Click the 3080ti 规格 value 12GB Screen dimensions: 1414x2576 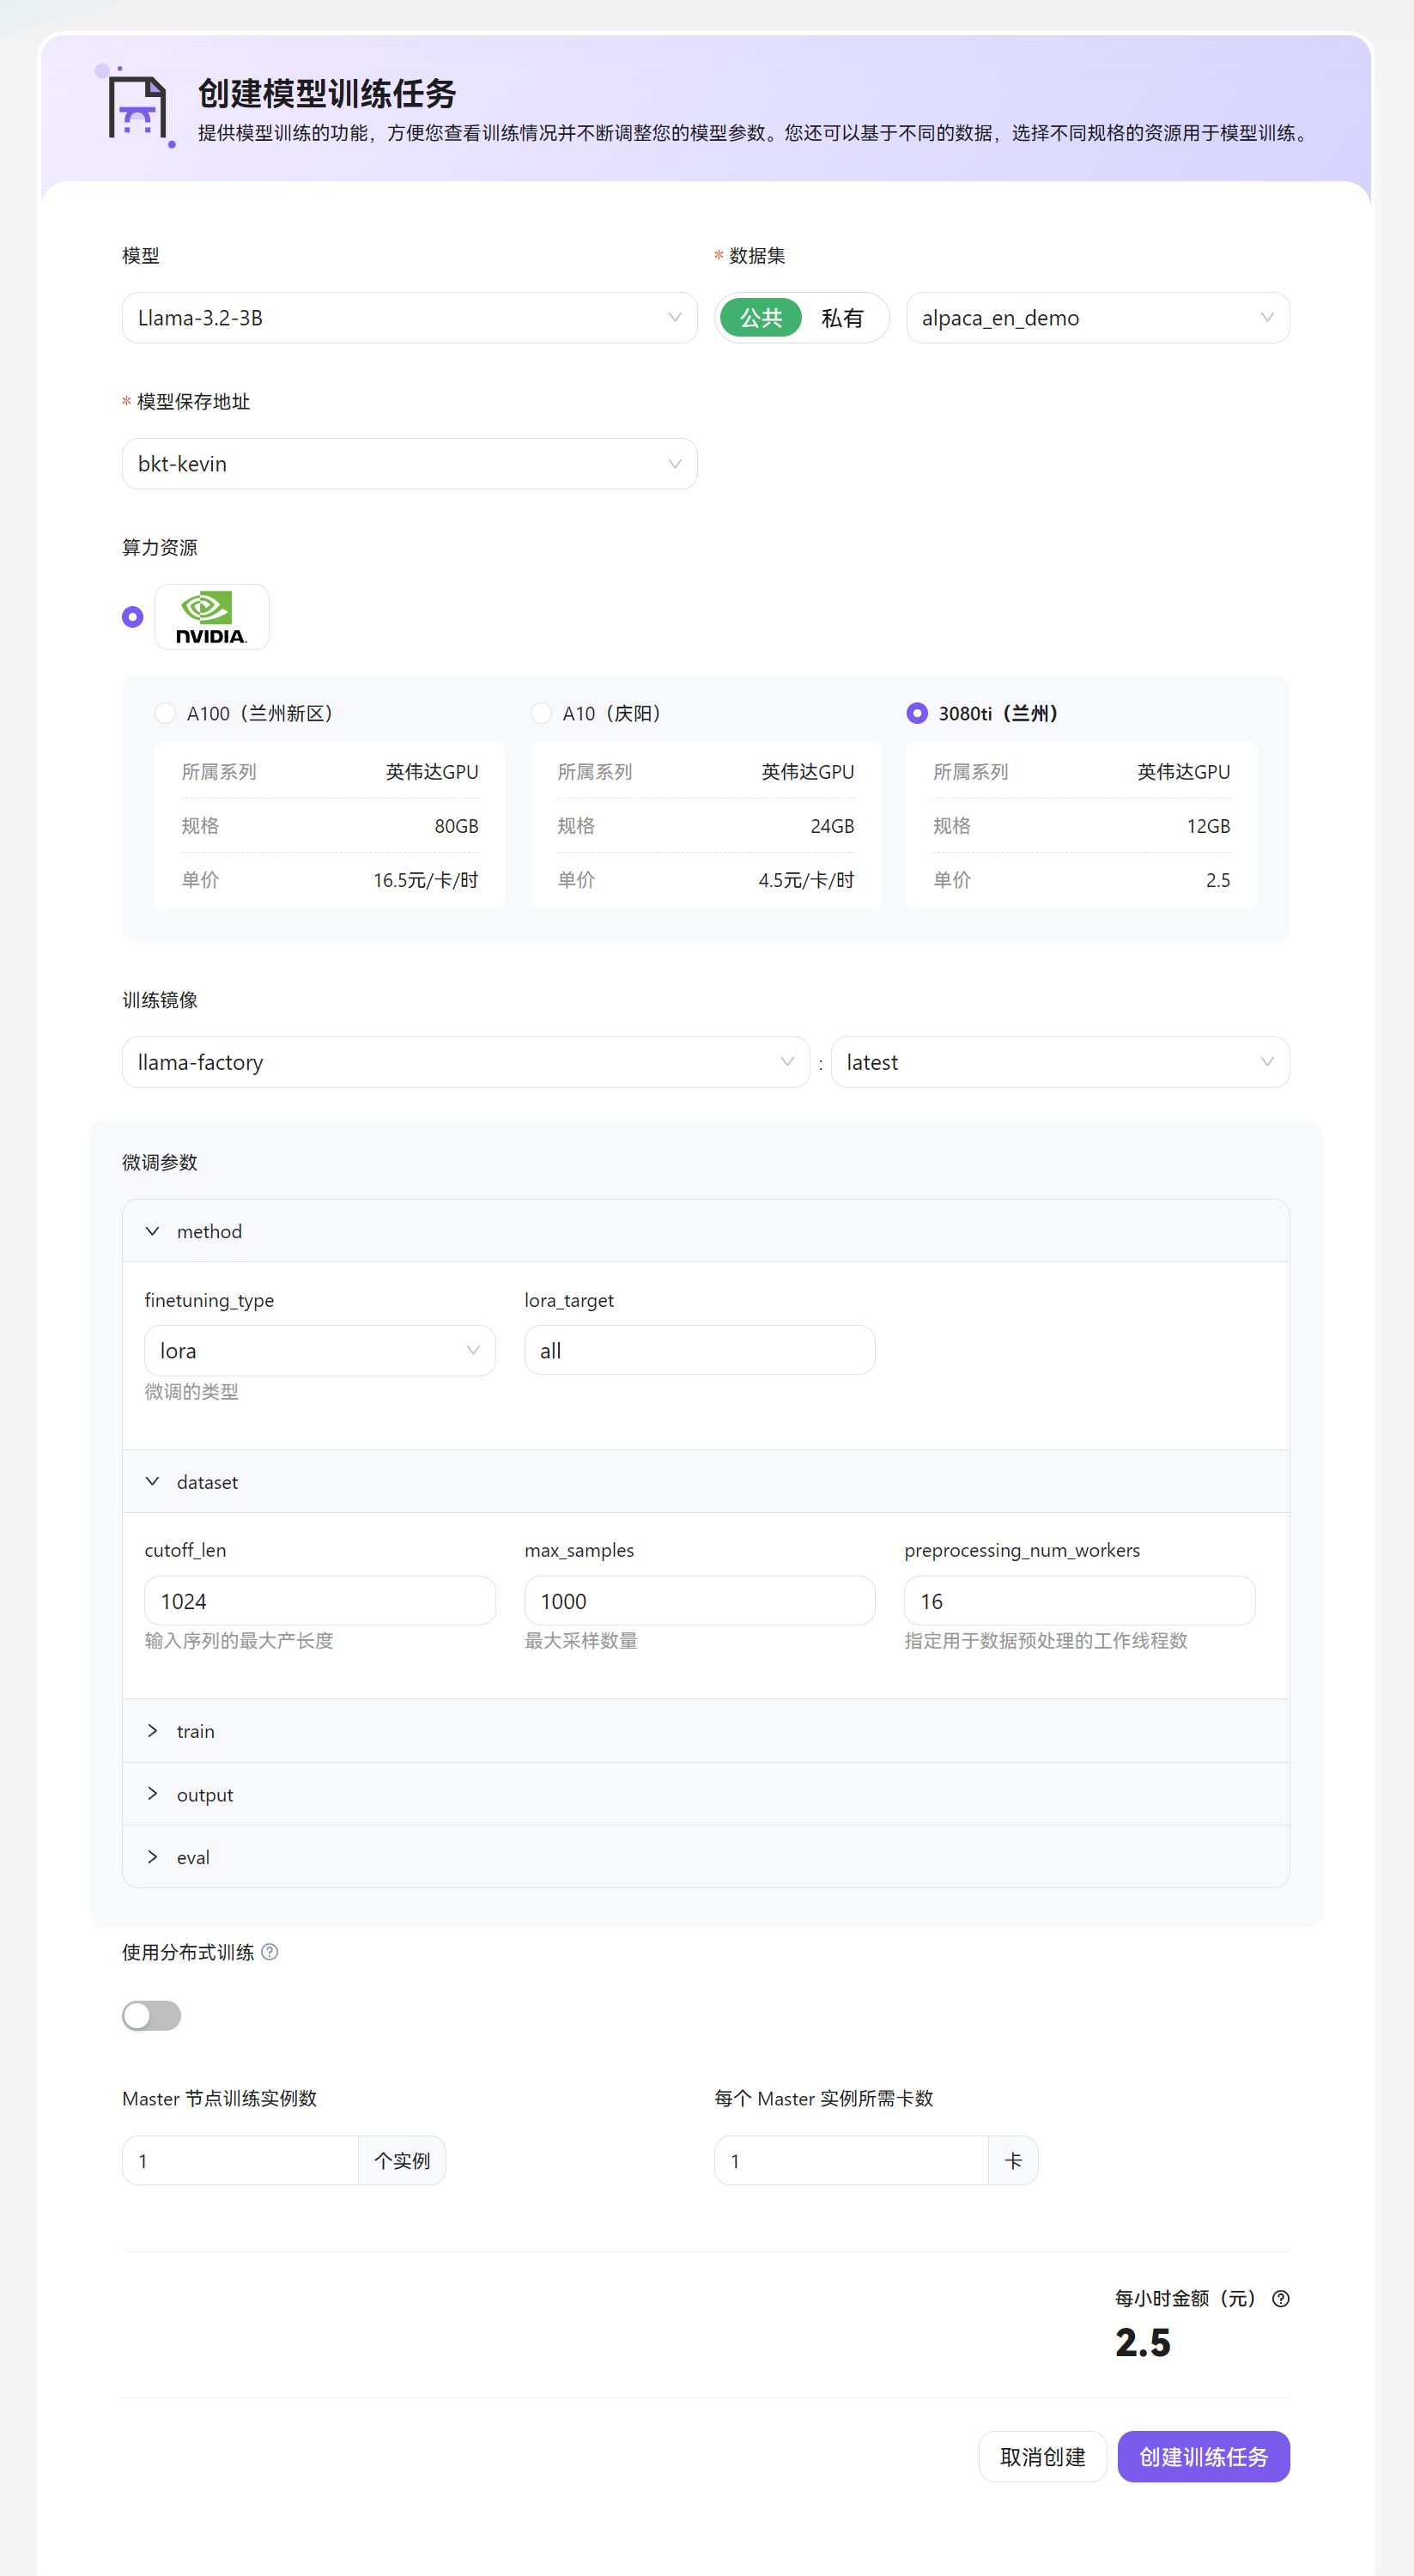pos(1208,826)
